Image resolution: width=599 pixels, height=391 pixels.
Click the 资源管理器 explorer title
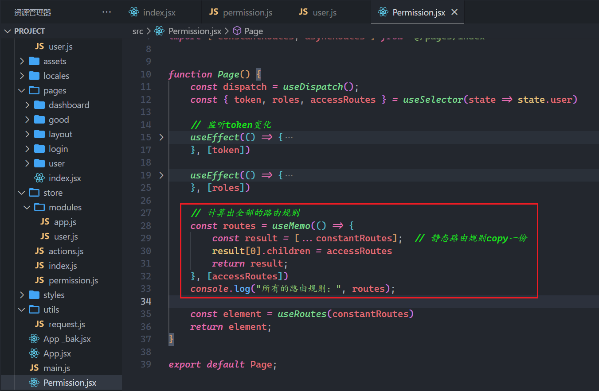32,12
